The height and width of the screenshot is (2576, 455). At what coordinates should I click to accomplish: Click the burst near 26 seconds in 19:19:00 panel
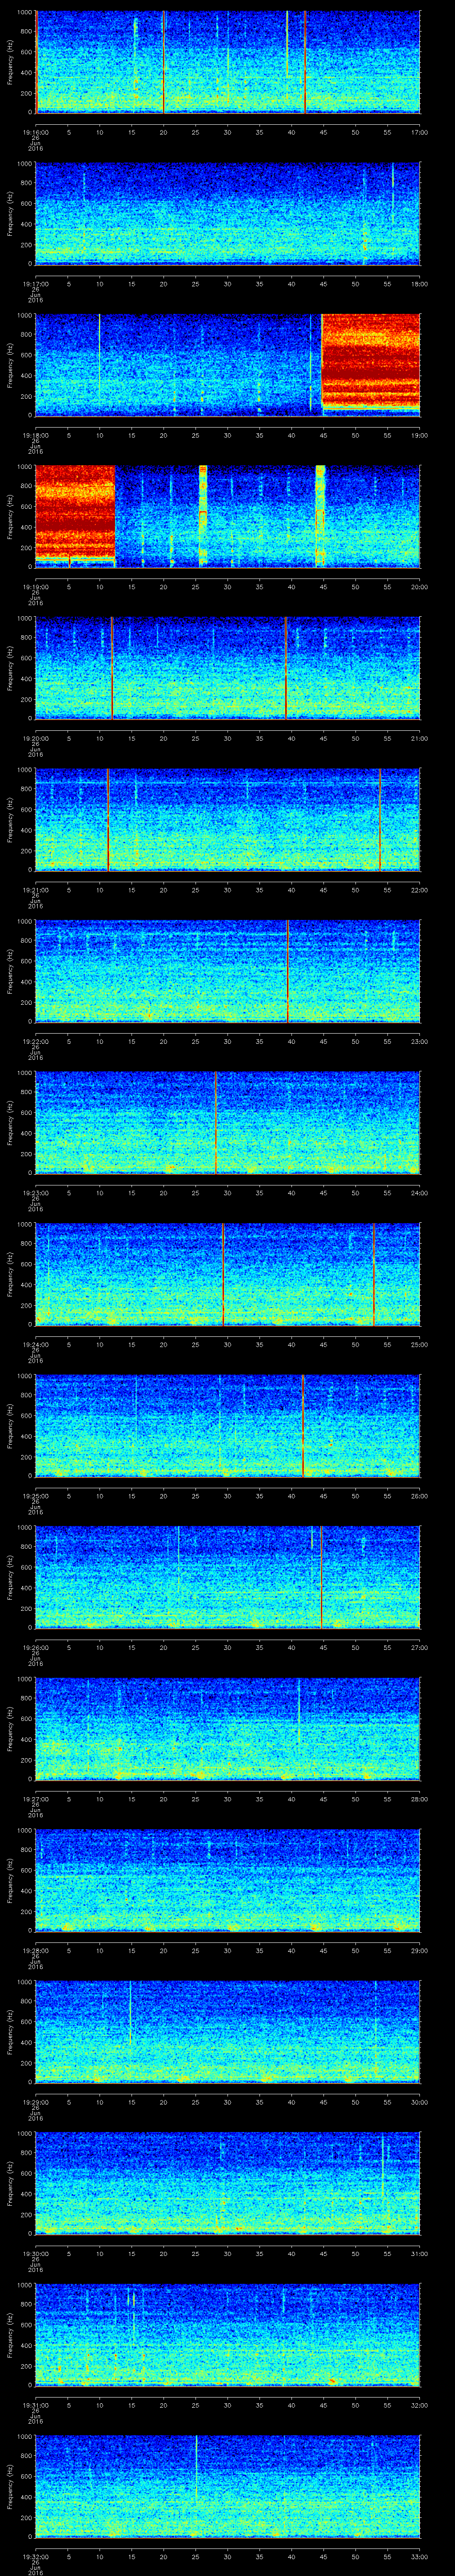point(203,515)
